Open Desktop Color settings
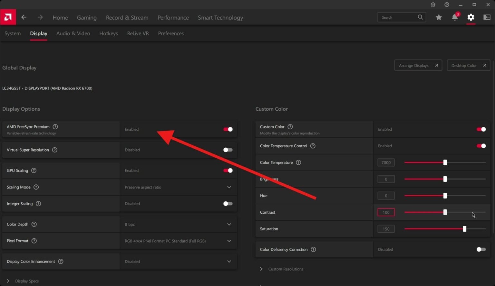 click(468, 65)
